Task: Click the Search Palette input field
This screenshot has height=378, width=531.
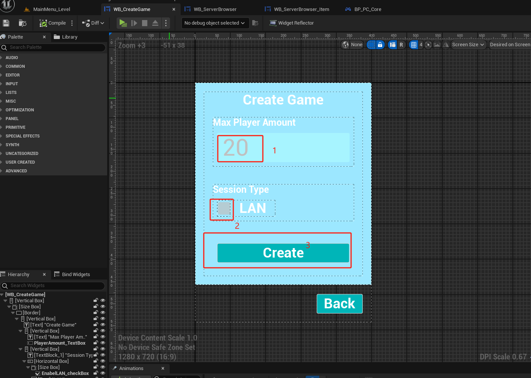Action: click(53, 47)
